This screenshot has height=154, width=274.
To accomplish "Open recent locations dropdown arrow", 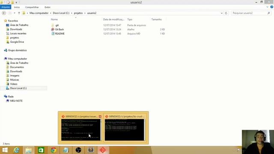I will point(15,13).
